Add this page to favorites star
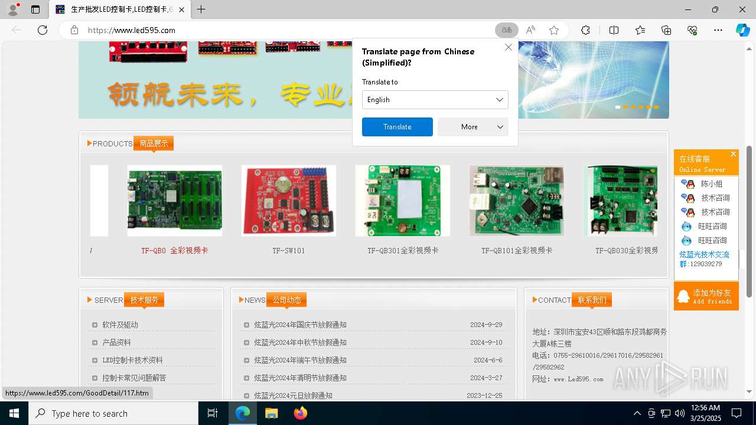The height and width of the screenshot is (425, 756). (x=554, y=30)
